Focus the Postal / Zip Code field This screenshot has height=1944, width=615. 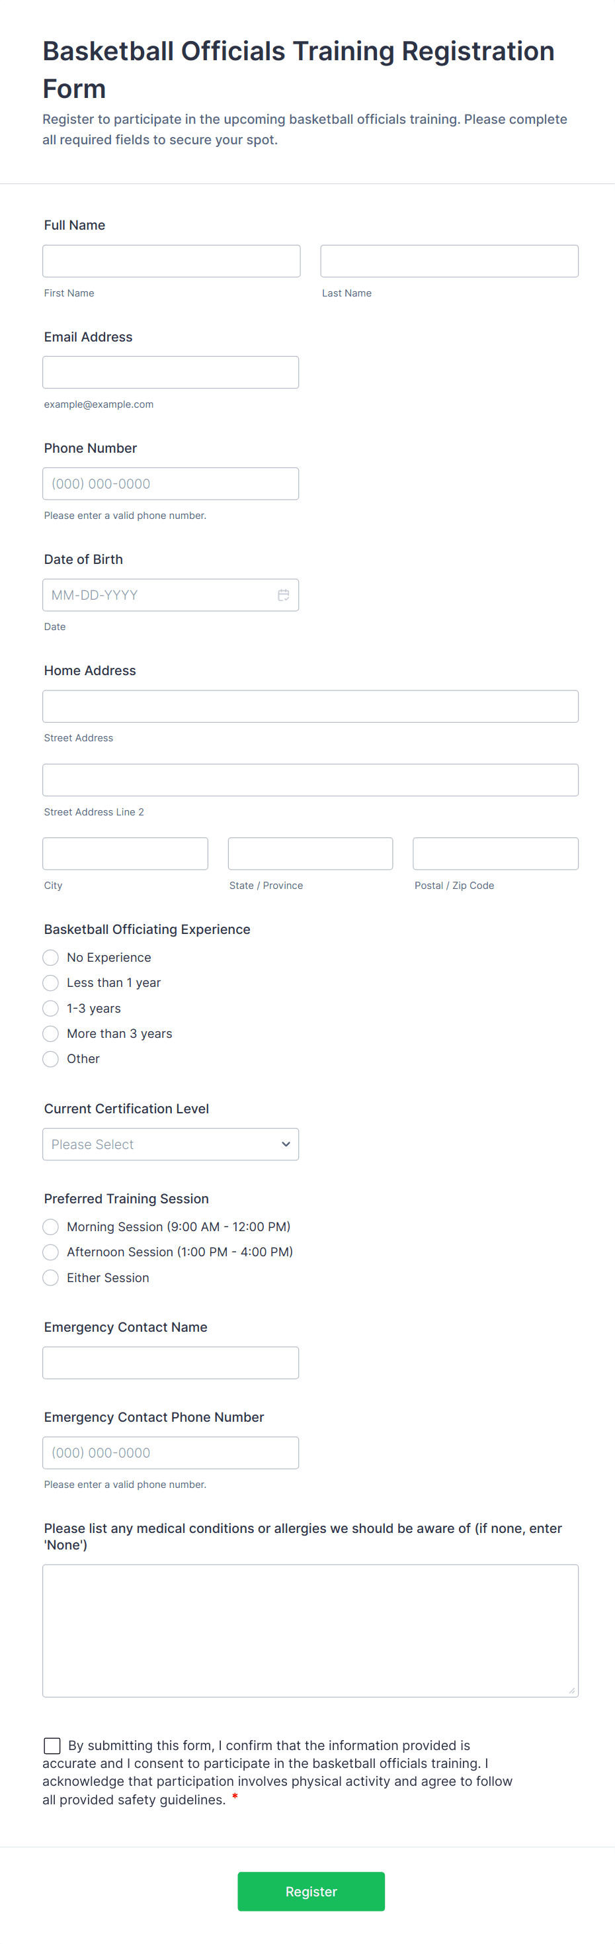pyautogui.click(x=495, y=853)
